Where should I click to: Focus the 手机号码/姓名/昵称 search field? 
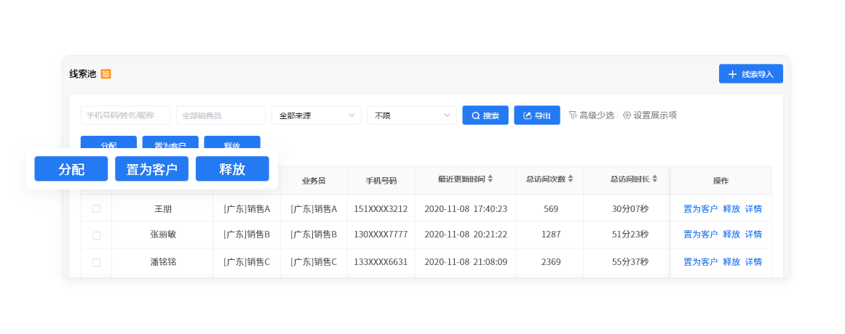pos(126,115)
